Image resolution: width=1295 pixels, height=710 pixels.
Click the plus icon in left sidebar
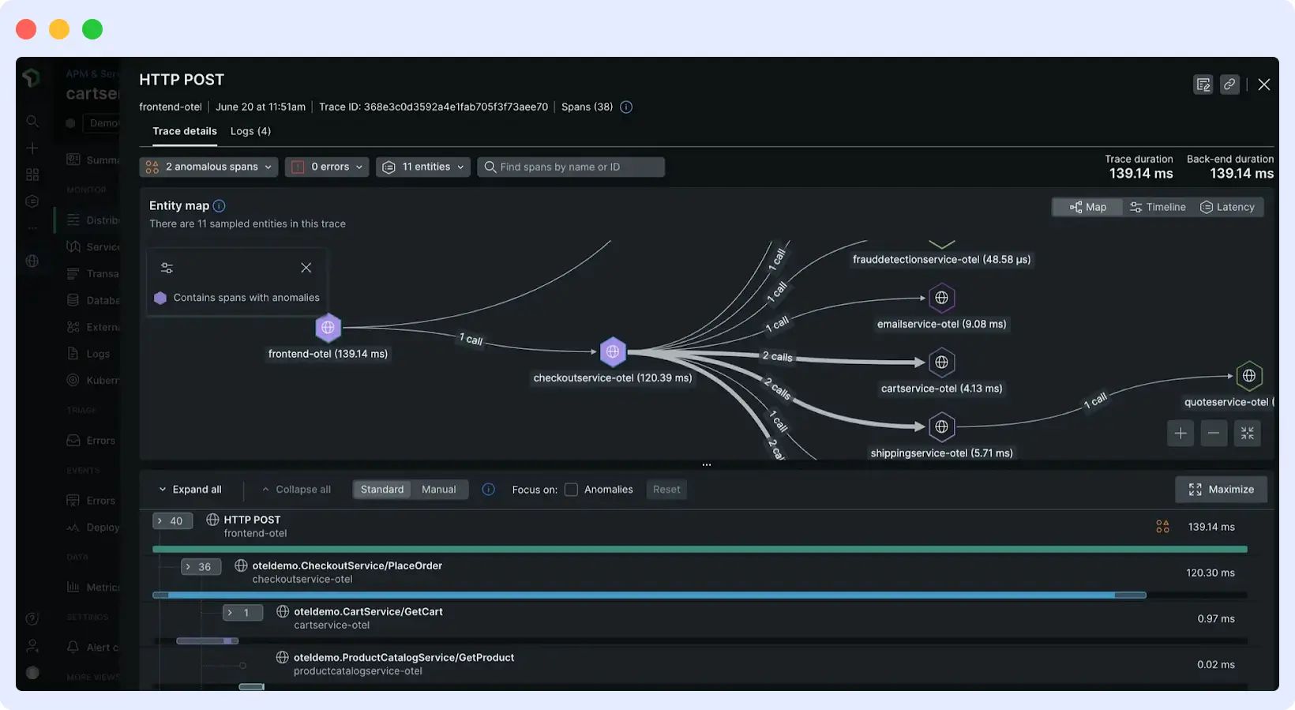click(x=32, y=148)
